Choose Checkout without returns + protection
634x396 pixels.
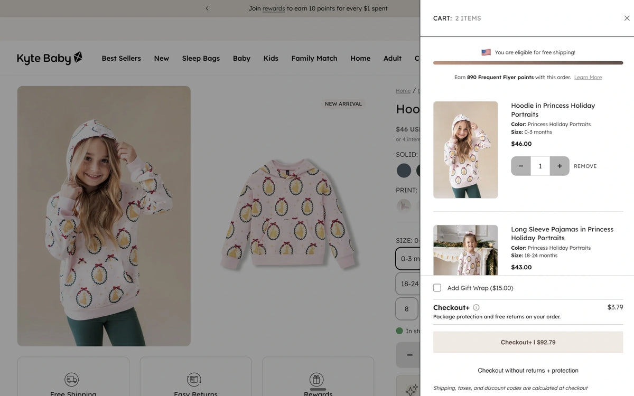click(x=528, y=371)
